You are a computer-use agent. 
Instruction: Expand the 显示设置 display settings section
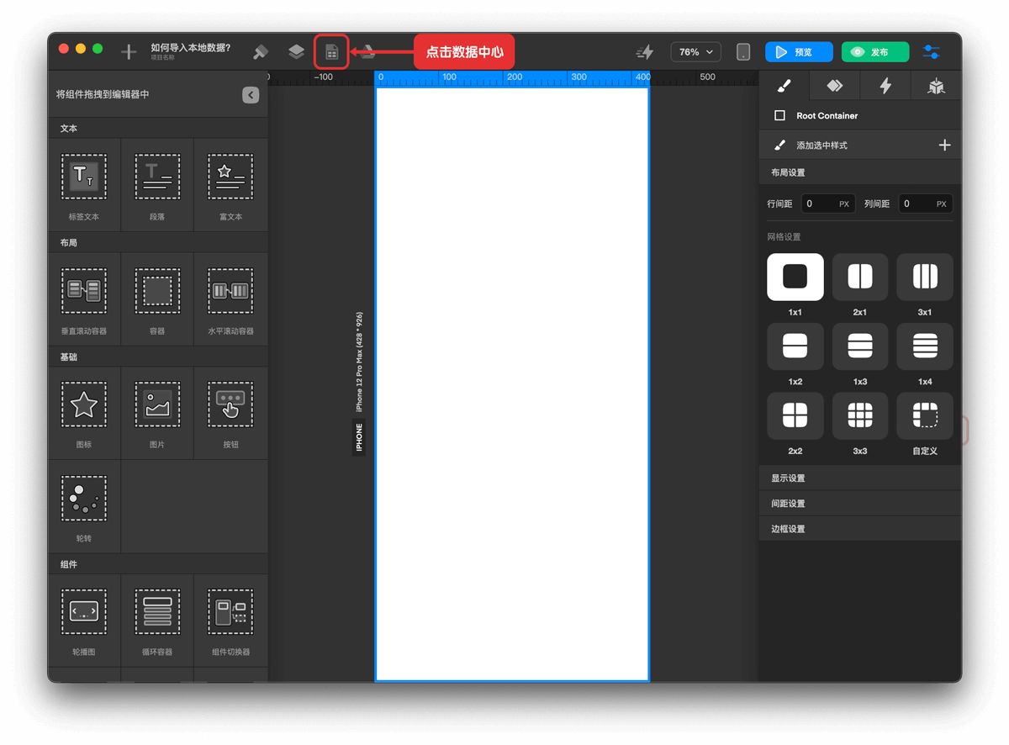click(860, 478)
